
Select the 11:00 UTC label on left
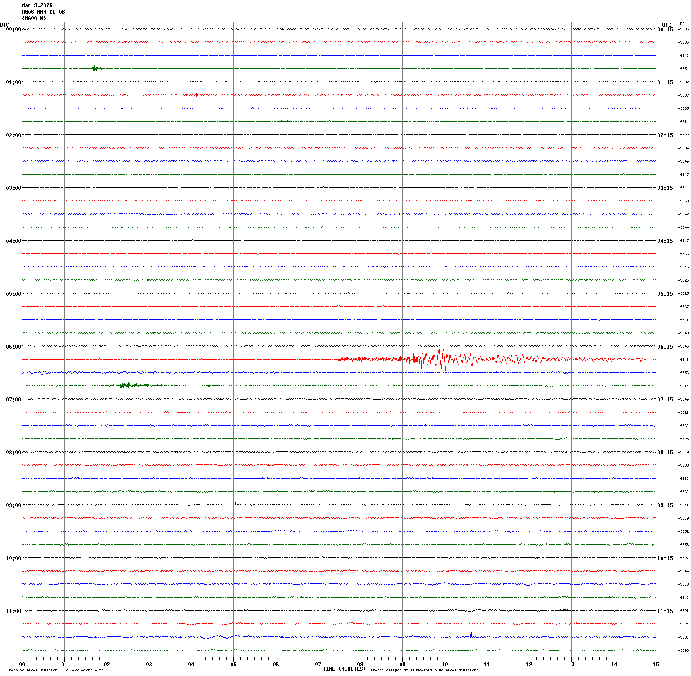point(13,611)
